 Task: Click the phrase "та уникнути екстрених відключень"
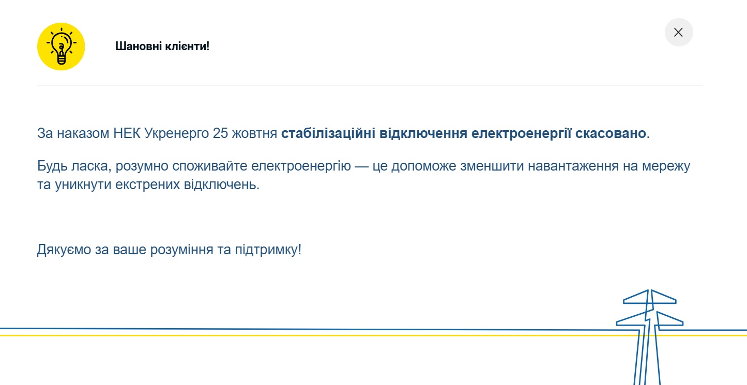click(x=148, y=184)
